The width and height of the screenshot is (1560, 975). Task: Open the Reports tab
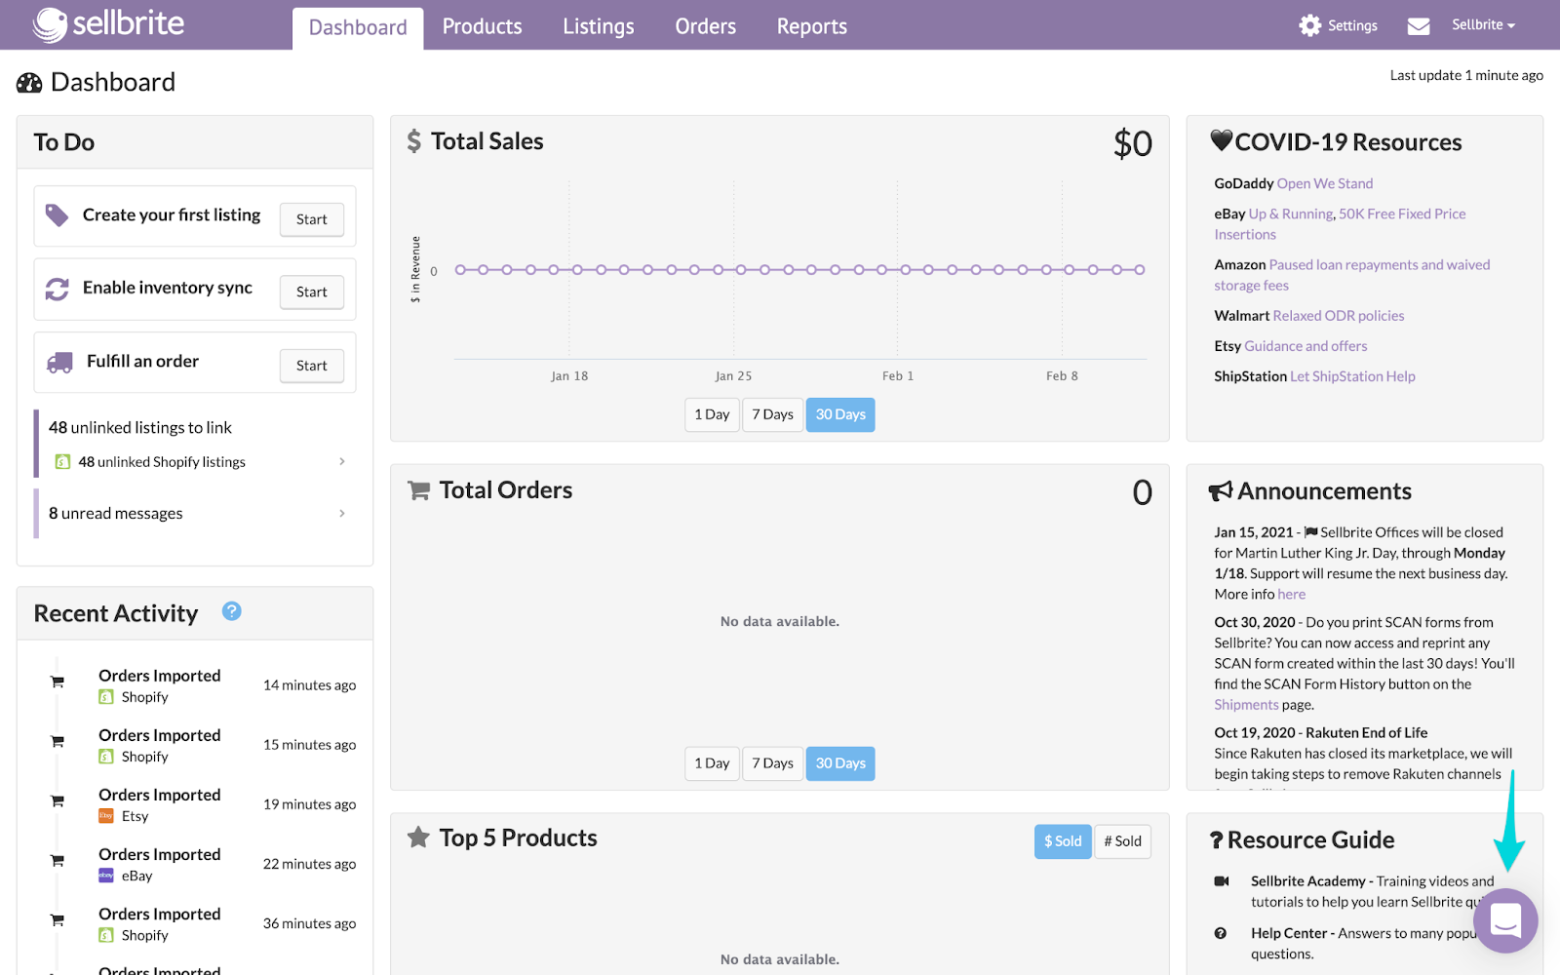[x=812, y=26]
